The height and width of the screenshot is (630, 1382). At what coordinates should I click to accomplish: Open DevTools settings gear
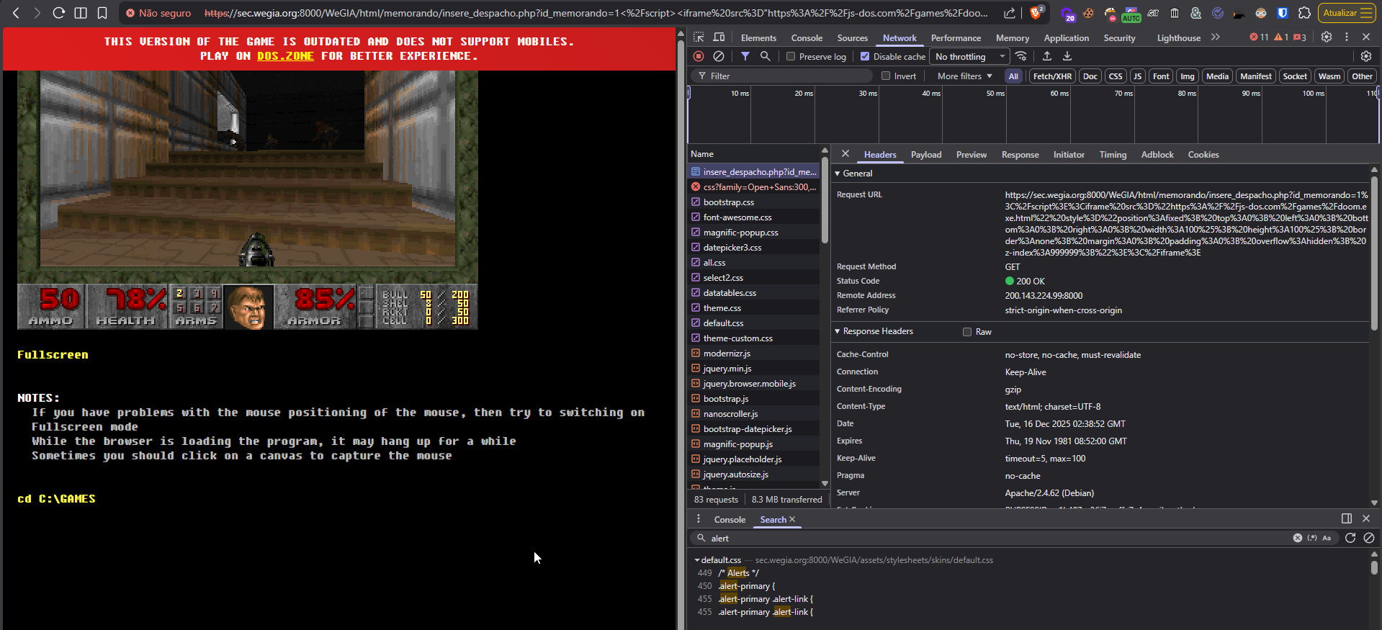(x=1327, y=37)
